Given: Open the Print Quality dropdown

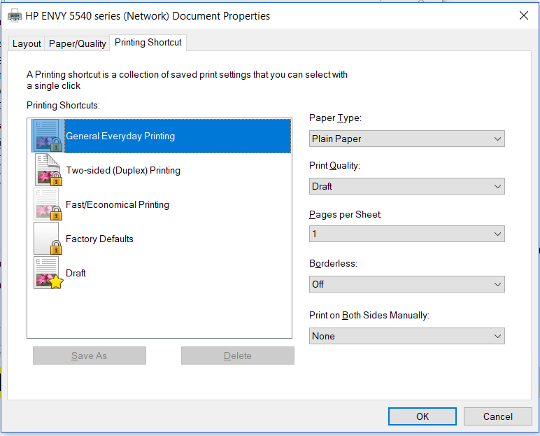Looking at the screenshot, I should (406, 186).
